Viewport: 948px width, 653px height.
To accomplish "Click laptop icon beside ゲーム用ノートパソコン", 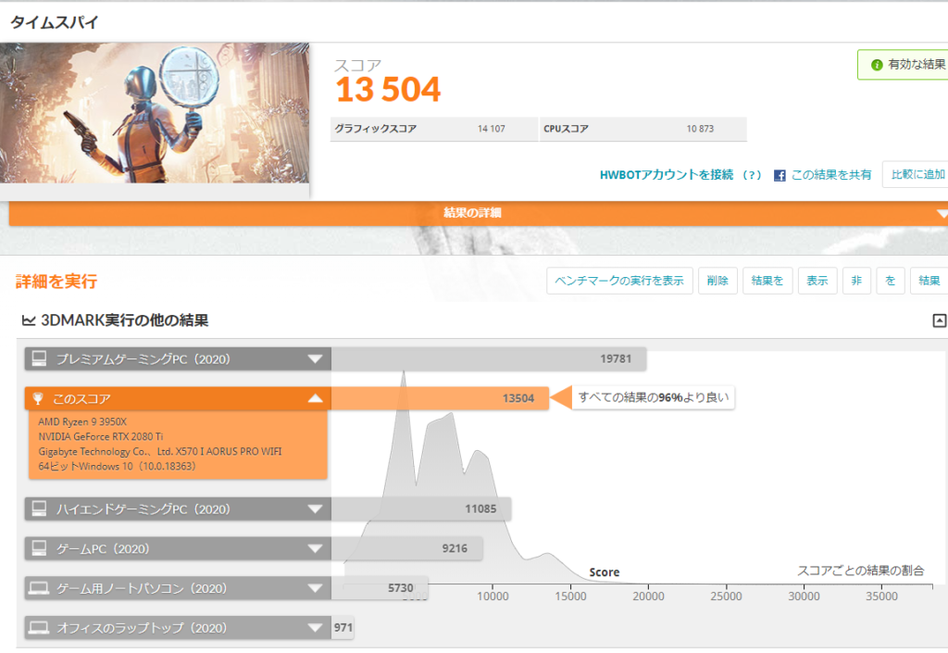I will (39, 587).
